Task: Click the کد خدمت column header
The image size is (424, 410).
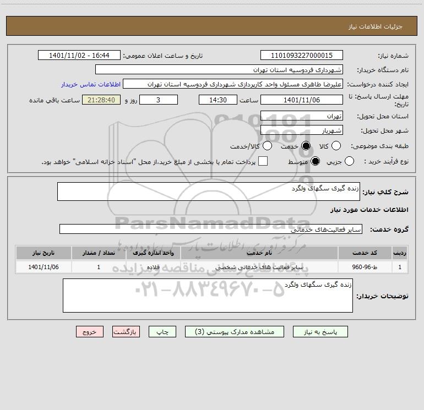Action: 365,253
